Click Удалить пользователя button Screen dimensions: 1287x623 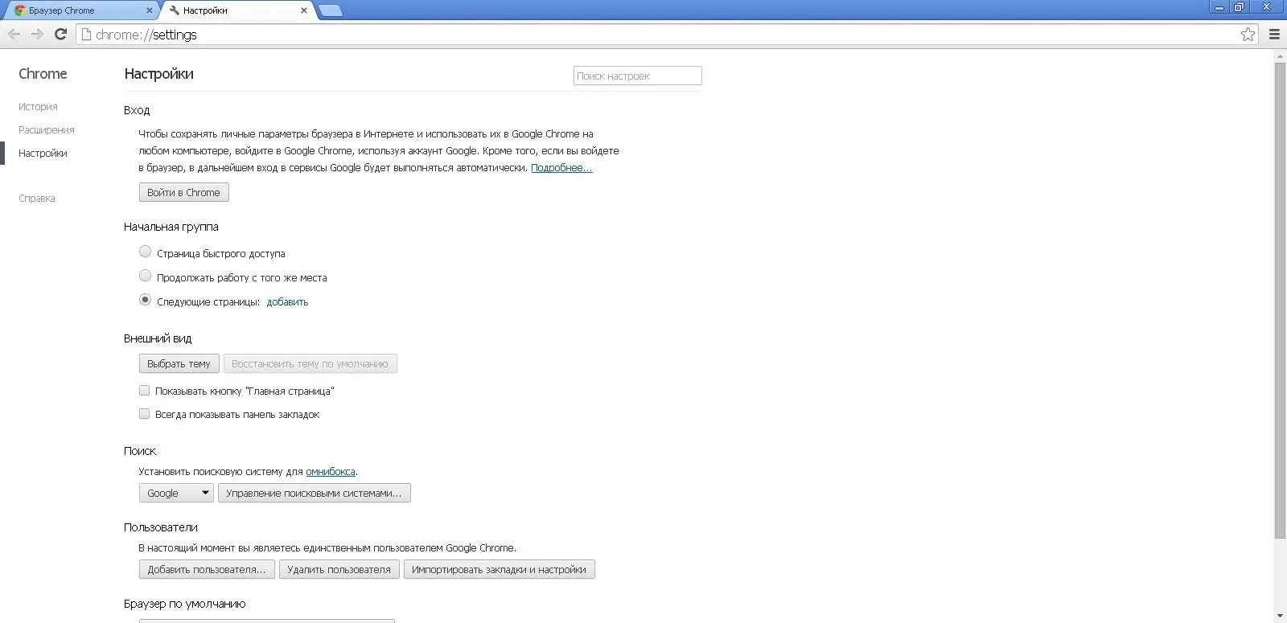coord(339,569)
